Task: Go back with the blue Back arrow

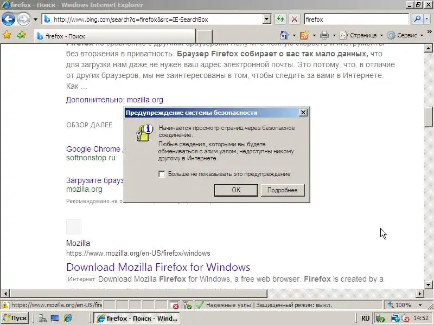Action: [8, 19]
